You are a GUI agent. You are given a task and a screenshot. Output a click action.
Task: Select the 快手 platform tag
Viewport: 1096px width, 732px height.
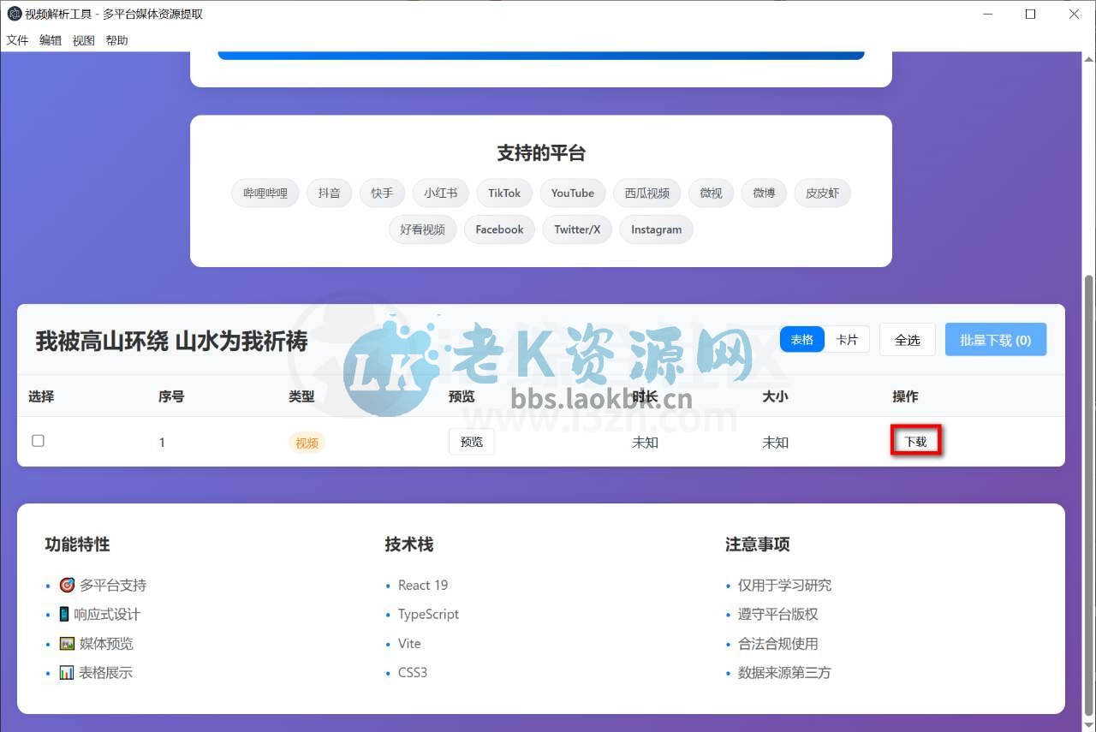[382, 193]
